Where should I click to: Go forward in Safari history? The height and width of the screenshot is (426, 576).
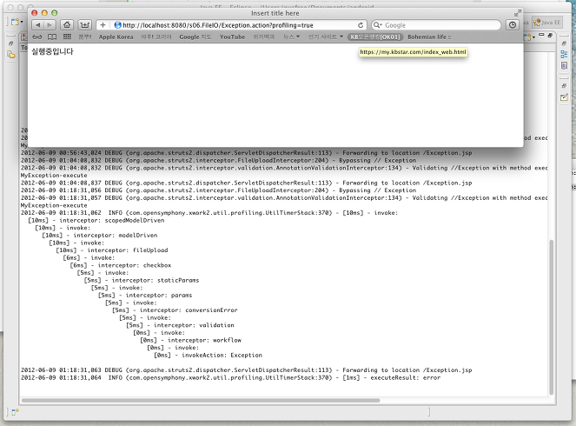[x=50, y=25]
